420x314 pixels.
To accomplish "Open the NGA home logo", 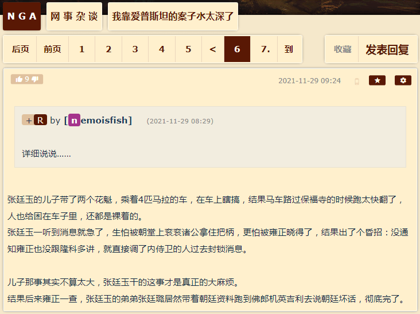I will pyautogui.click(x=22, y=16).
